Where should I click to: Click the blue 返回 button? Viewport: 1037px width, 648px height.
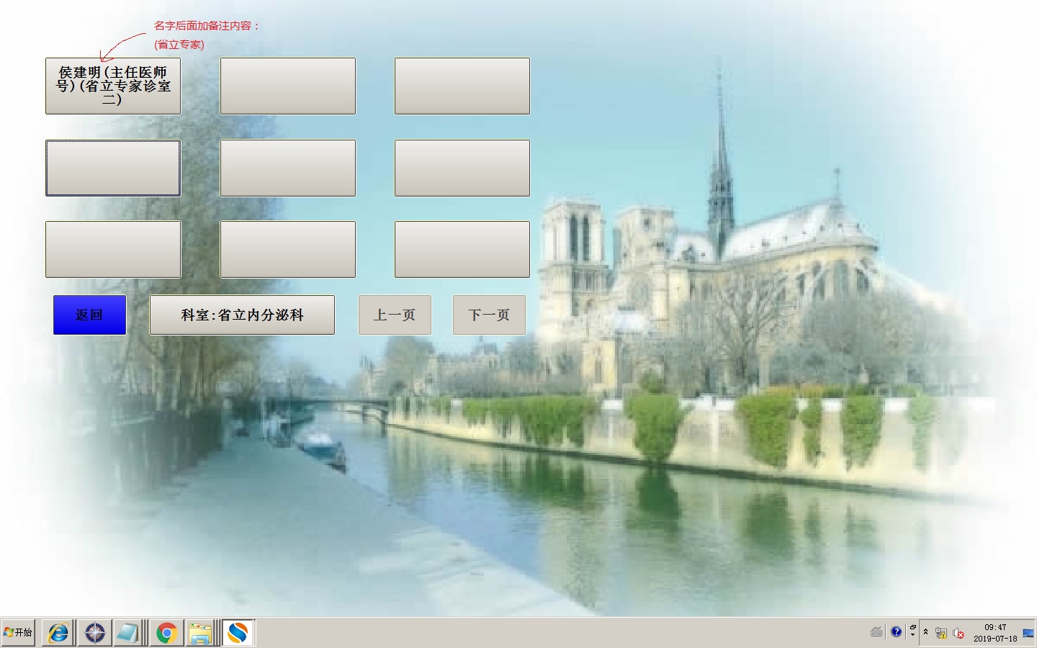tap(89, 315)
